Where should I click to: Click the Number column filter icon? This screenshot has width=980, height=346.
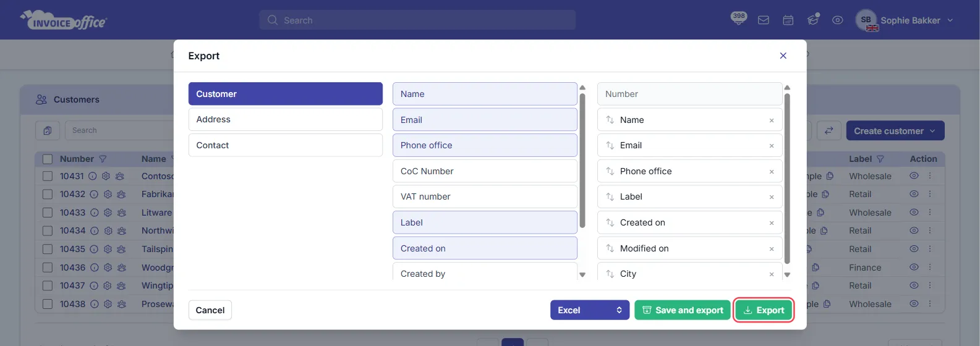[x=103, y=159]
